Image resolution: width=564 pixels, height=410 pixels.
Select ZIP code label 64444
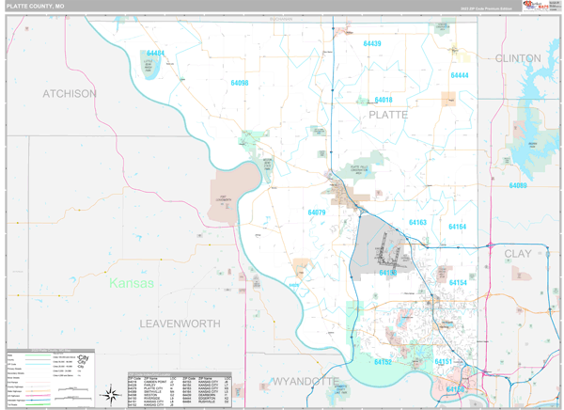(459, 75)
